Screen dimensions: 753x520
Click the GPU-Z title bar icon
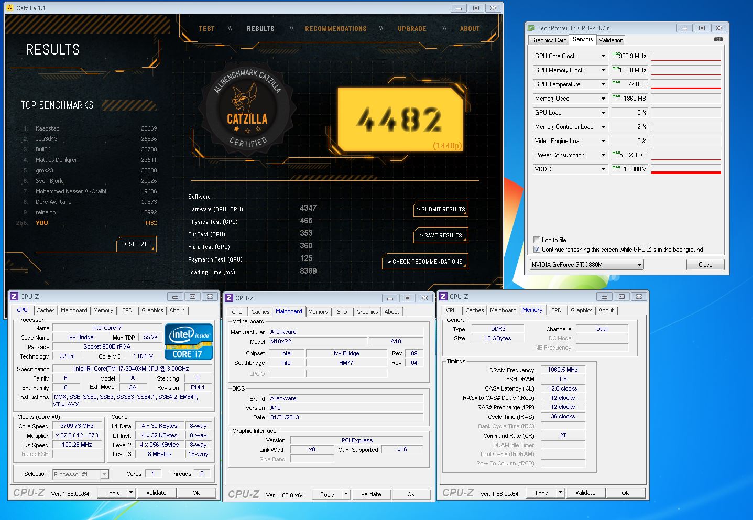531,28
